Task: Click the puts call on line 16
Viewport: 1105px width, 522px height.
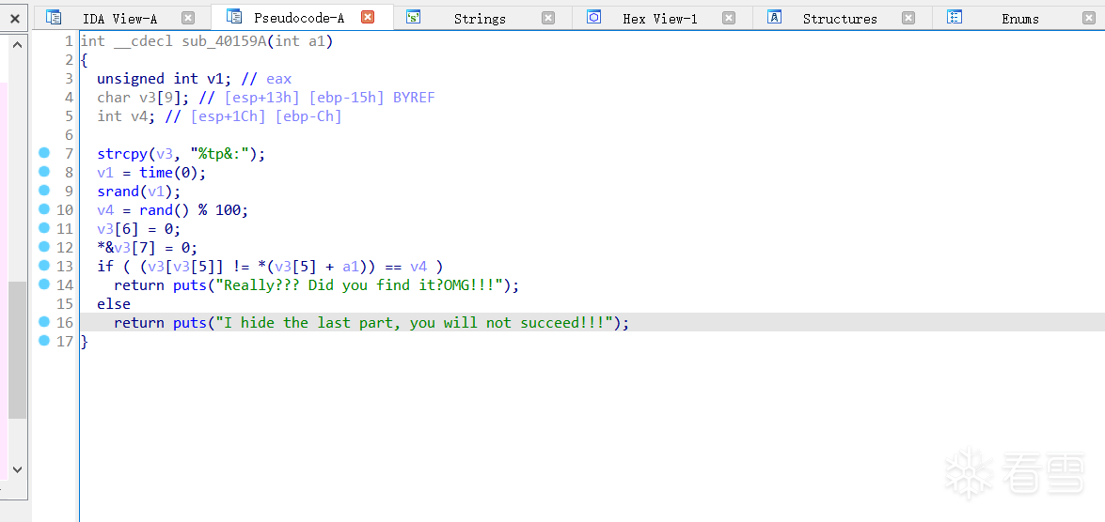Action: 190,323
